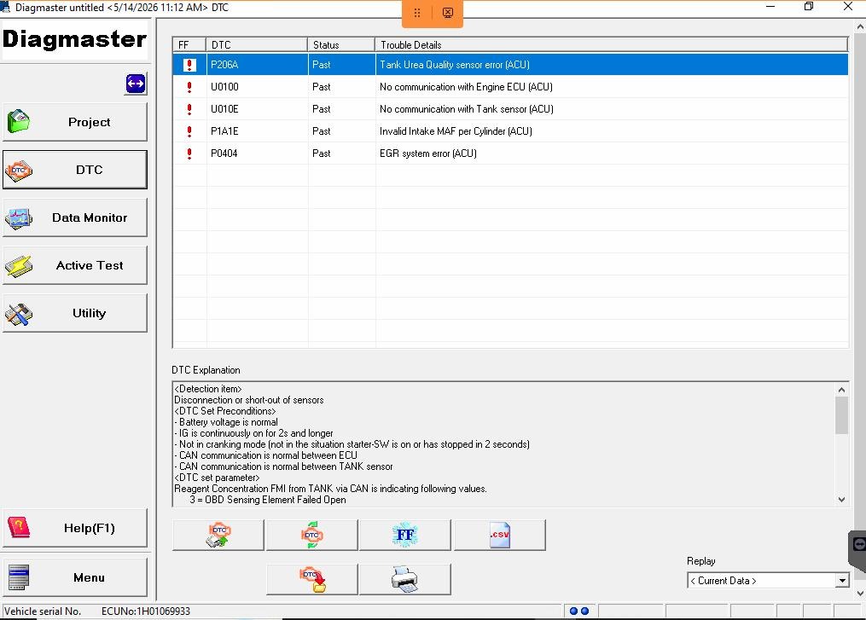Click the exclamation icon for P0404
The image size is (866, 620).
[x=189, y=154]
